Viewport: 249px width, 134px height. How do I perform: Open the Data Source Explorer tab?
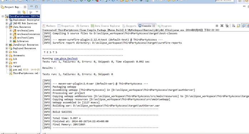click(106, 26)
